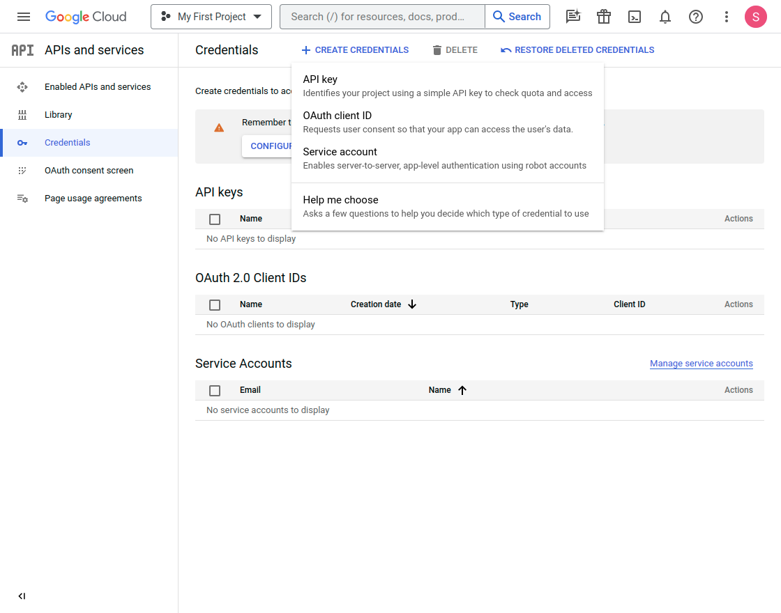Select all API keys checkbox
This screenshot has height=613, width=781.
pos(215,219)
